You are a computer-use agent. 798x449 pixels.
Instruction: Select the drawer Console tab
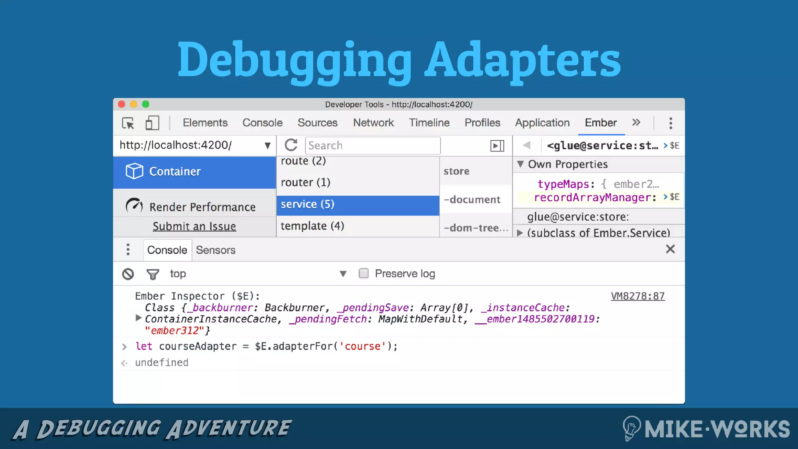coord(167,250)
